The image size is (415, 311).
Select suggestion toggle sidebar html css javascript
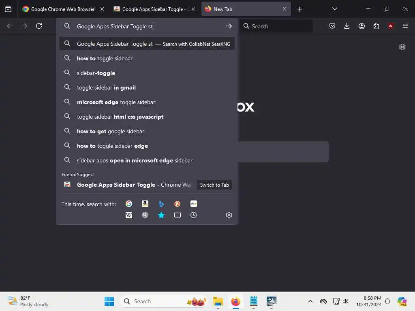[x=147, y=117]
